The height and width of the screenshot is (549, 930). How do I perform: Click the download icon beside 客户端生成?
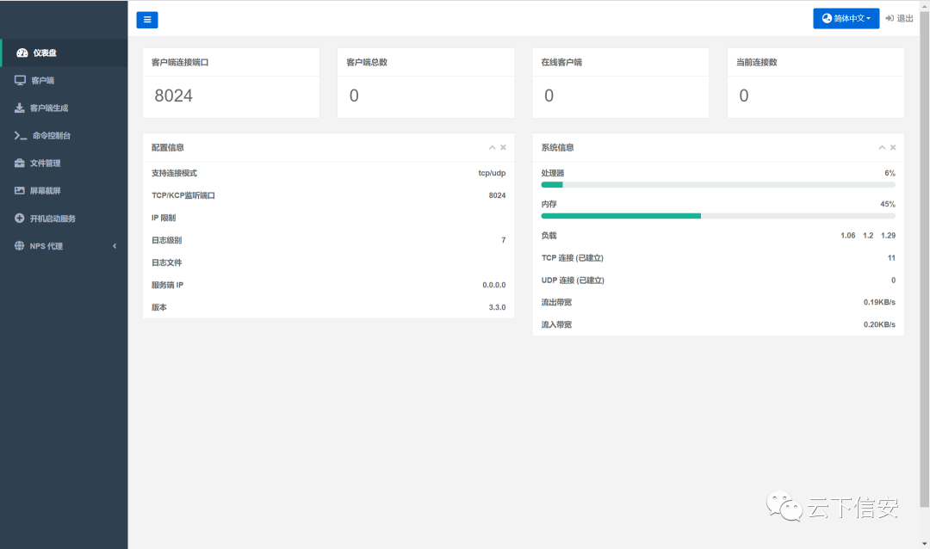click(x=20, y=108)
